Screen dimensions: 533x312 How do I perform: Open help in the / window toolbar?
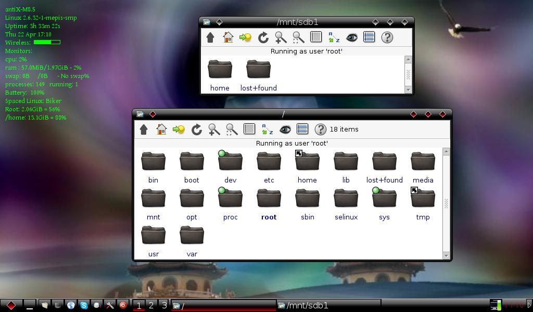[x=320, y=129]
